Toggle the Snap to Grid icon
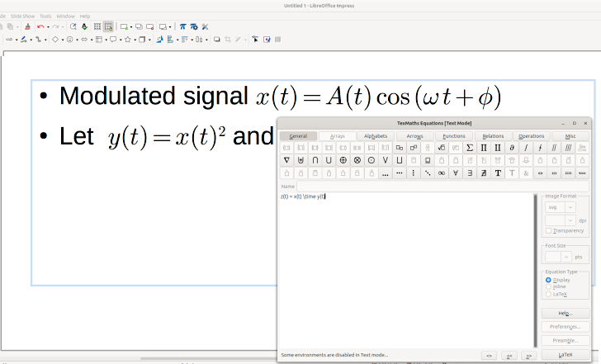 [x=108, y=26]
